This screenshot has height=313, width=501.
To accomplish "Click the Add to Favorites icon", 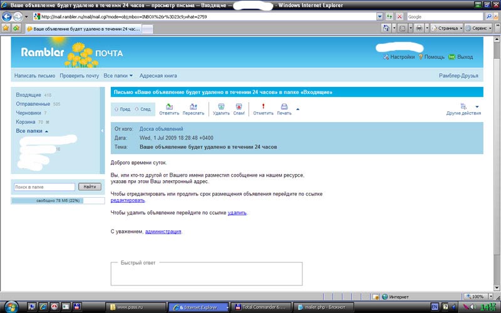I will click(x=16, y=28).
